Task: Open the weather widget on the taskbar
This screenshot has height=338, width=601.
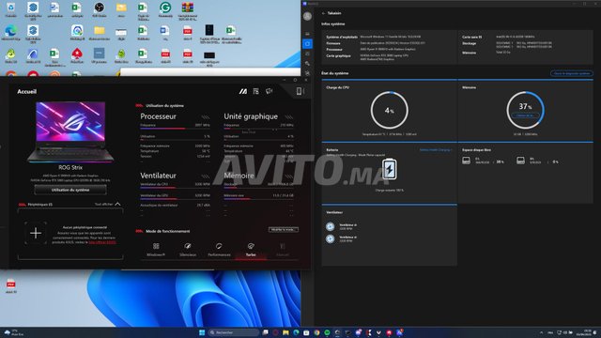Action: click(14, 332)
